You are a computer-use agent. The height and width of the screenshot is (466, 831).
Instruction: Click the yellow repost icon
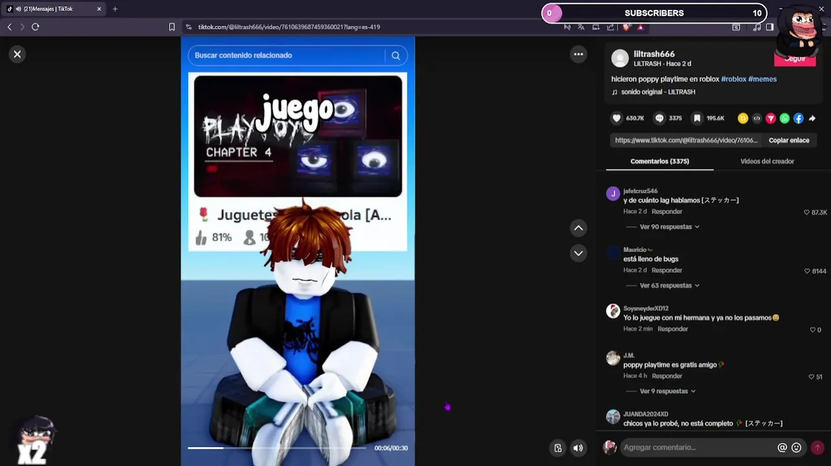coord(743,118)
